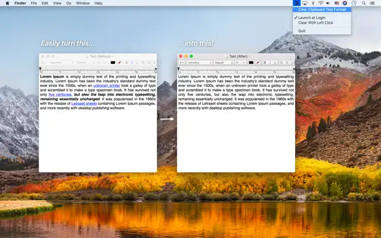Toggle the Launch at Login option
381x238 pixels.
312,18
